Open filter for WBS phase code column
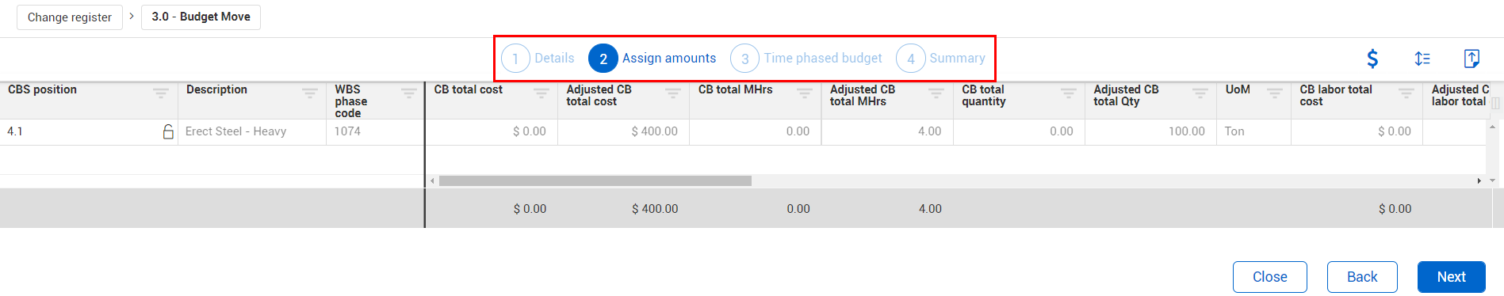The width and height of the screenshot is (1504, 296). tap(409, 93)
